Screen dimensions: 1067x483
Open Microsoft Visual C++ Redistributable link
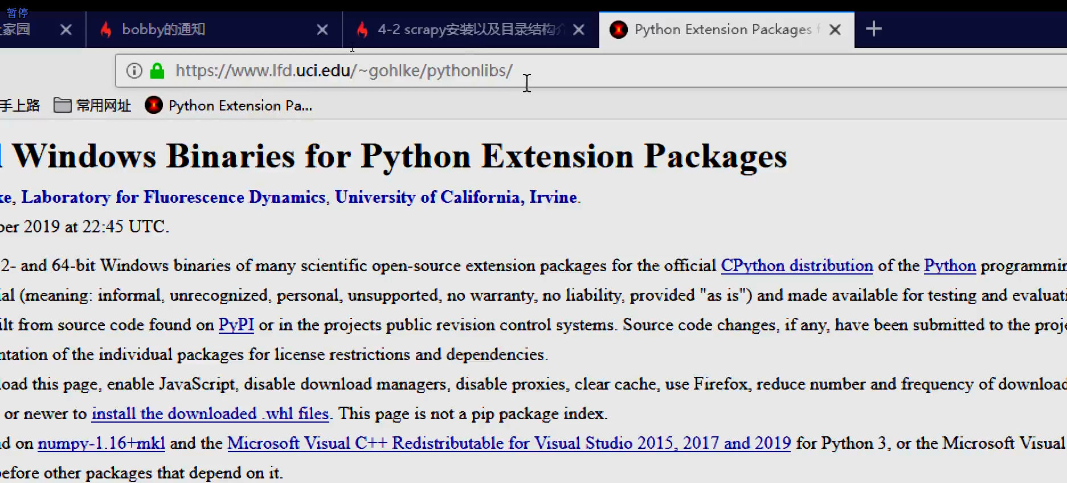(509, 443)
